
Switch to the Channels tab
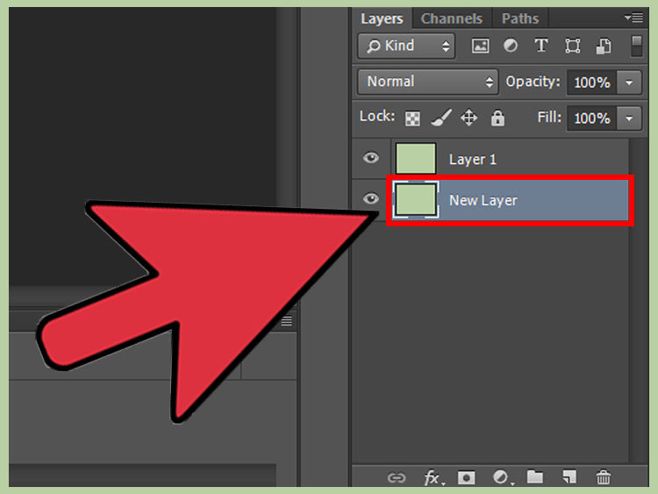(x=452, y=19)
